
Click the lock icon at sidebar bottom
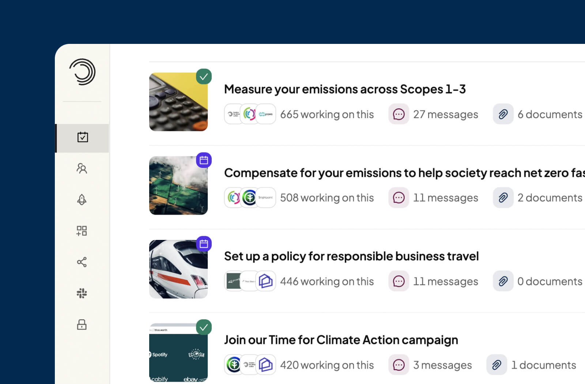(82, 324)
